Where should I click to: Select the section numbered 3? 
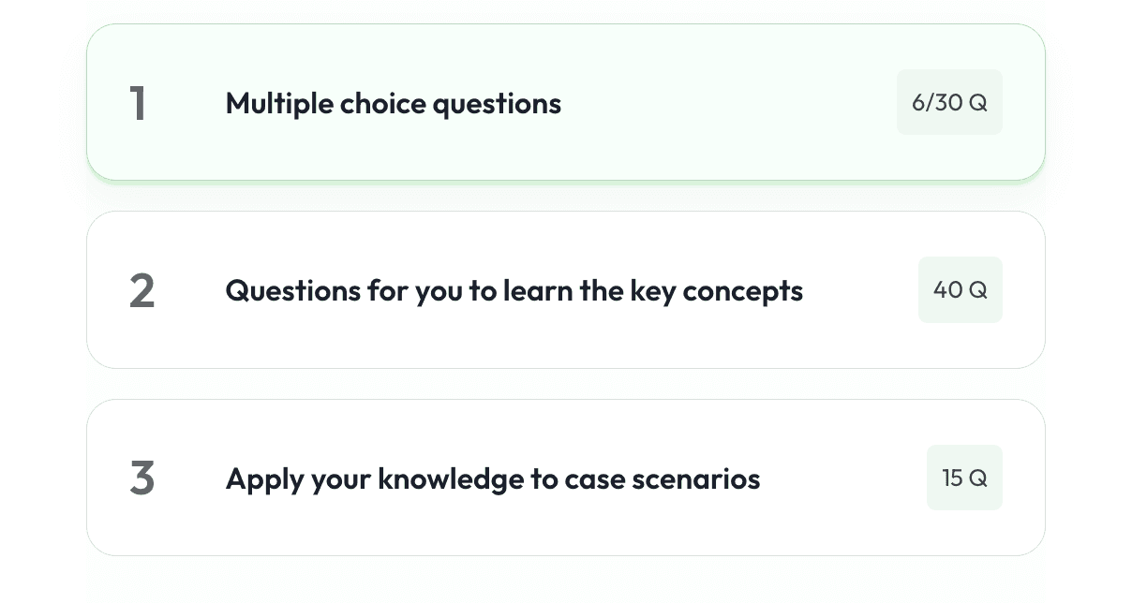pos(141,478)
